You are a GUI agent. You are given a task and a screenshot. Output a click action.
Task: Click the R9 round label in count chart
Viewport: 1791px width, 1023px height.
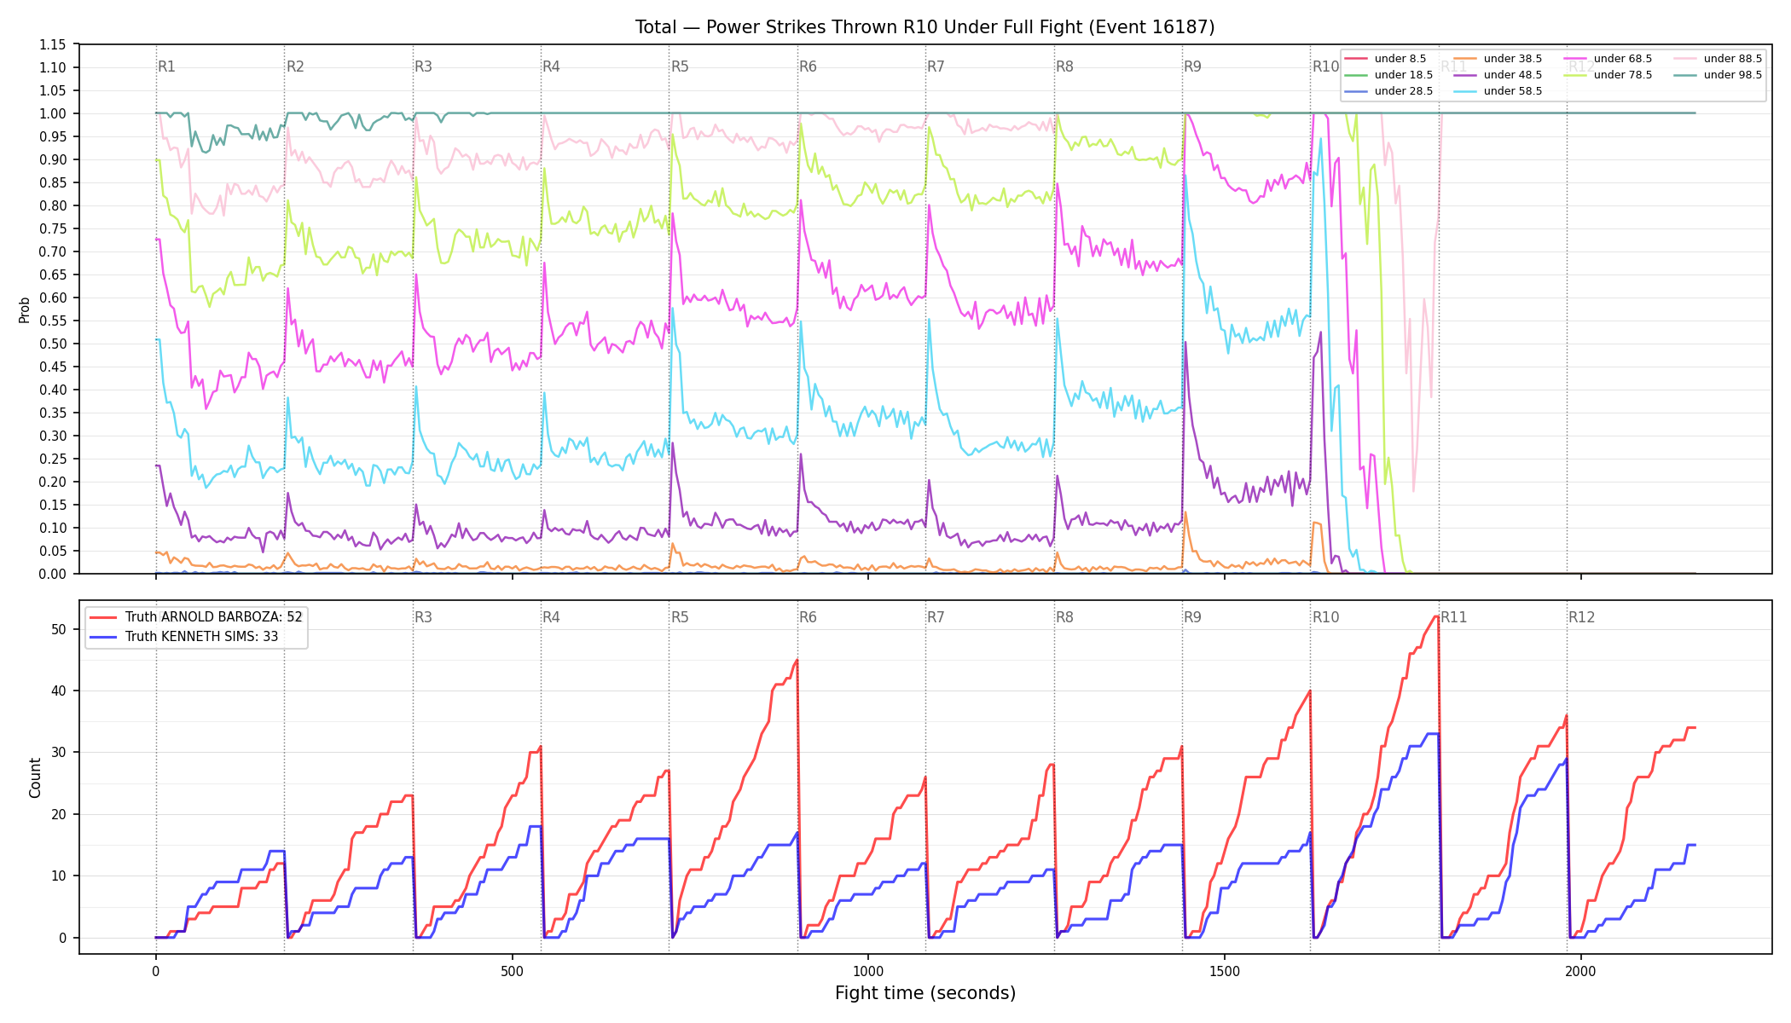1192,617
